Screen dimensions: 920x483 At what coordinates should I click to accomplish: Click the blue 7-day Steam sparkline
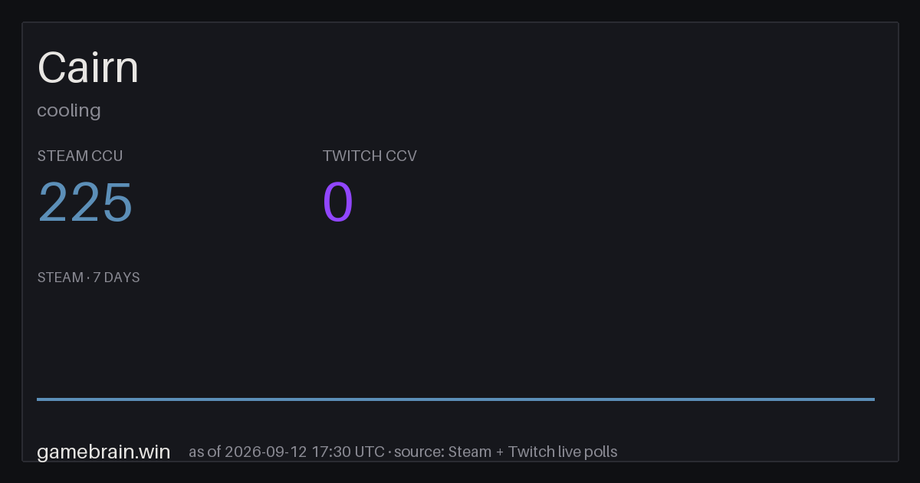click(x=455, y=399)
